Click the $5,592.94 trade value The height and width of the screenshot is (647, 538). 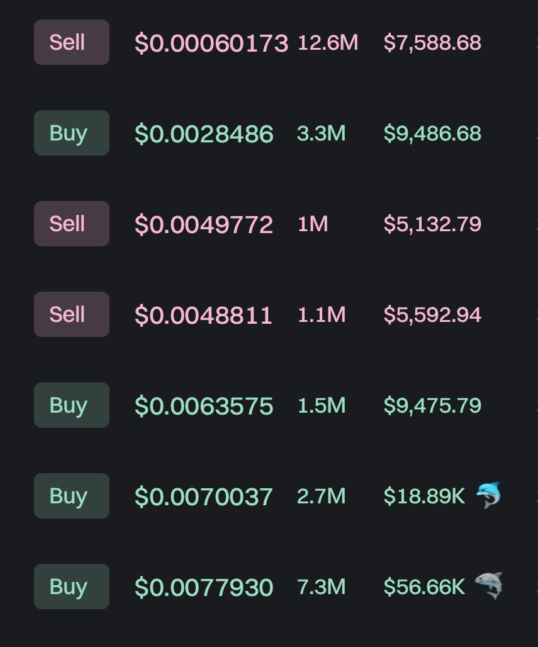[x=432, y=315]
